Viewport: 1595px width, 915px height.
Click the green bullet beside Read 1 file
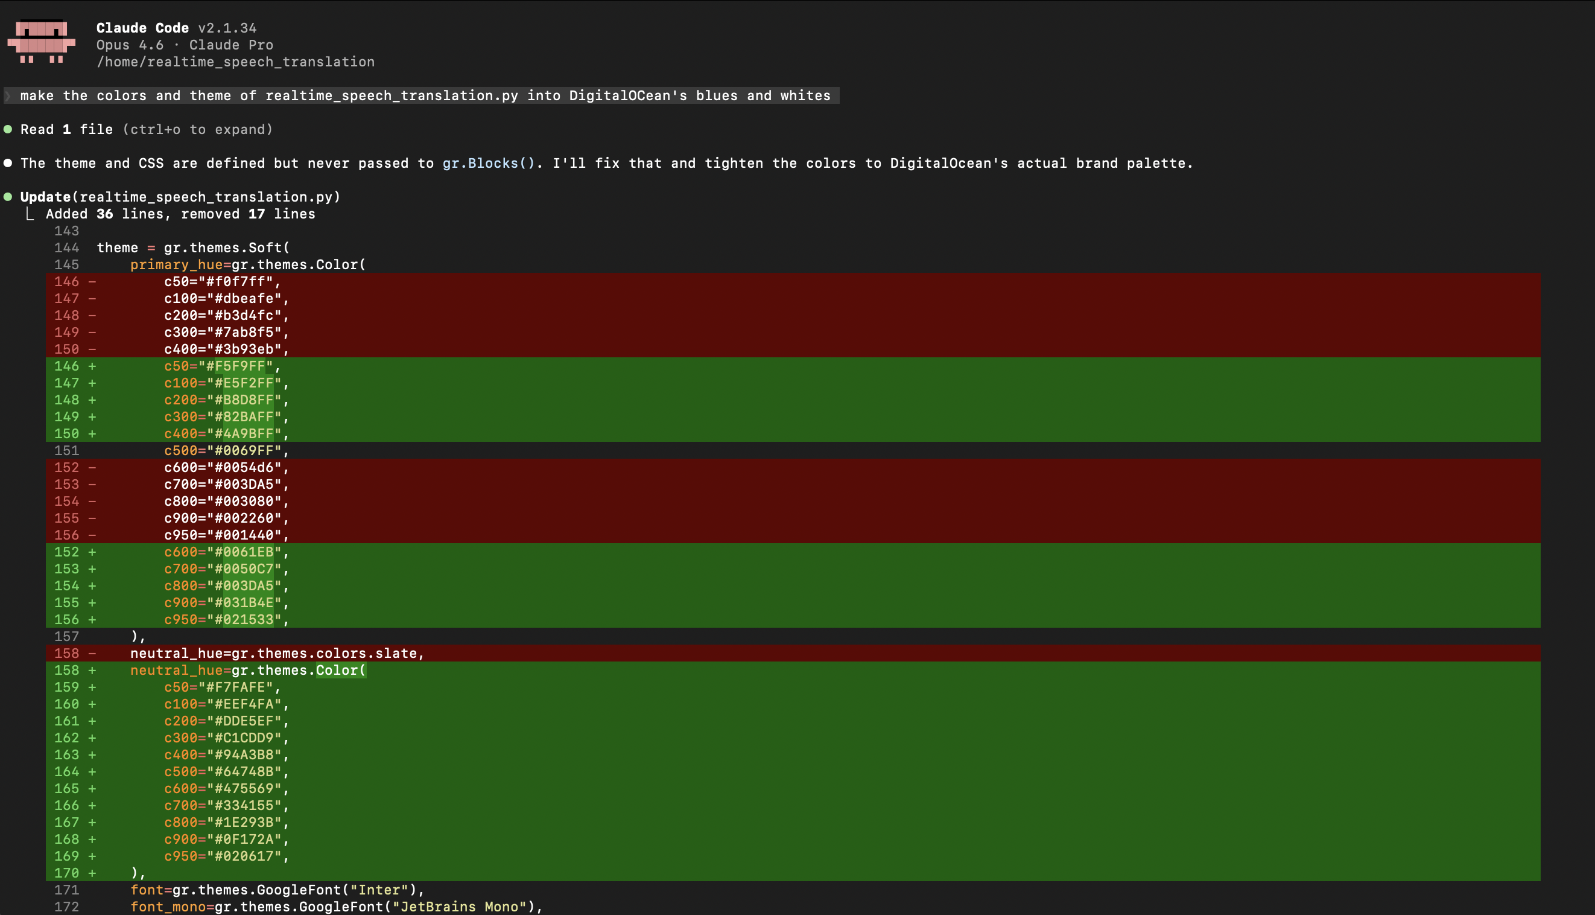(8, 129)
